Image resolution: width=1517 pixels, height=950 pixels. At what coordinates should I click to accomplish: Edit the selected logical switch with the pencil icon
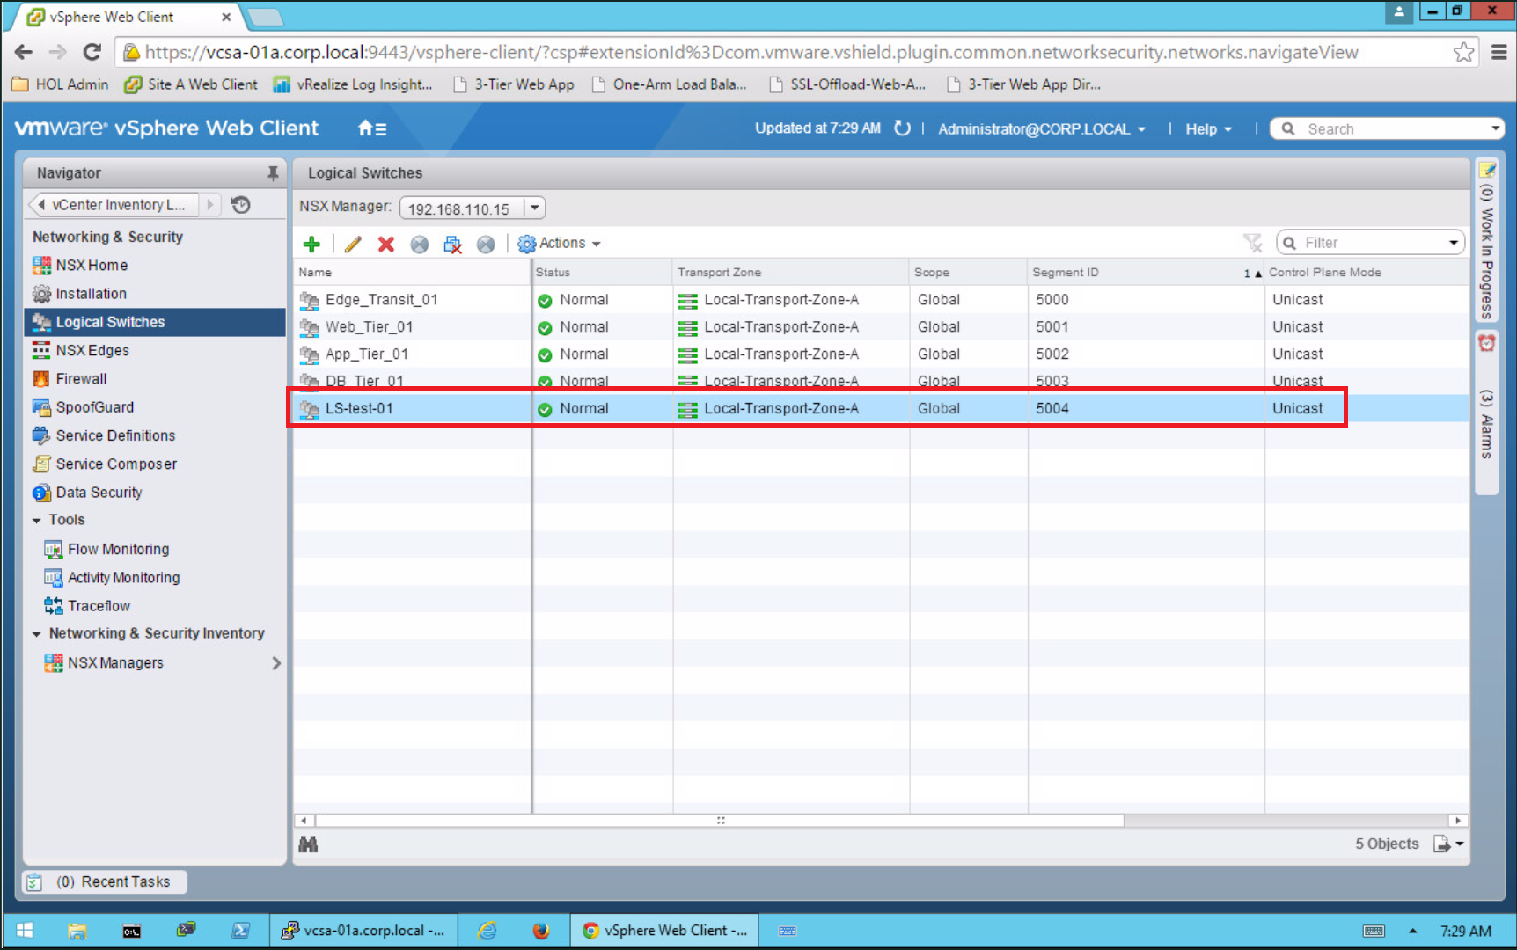coord(353,244)
